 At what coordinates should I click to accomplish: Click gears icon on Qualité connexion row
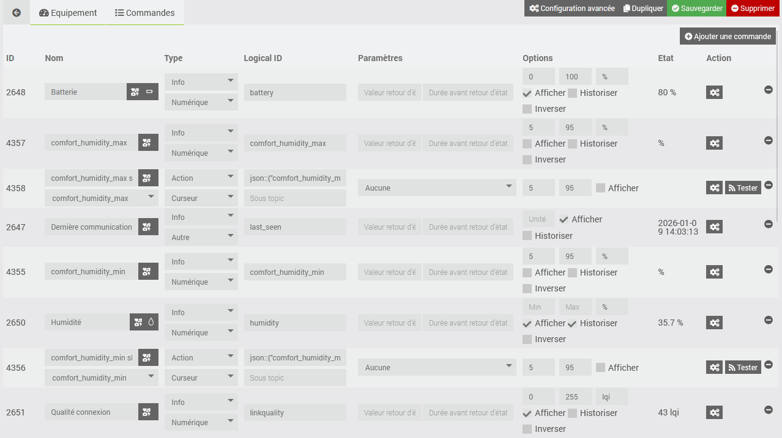(714, 413)
